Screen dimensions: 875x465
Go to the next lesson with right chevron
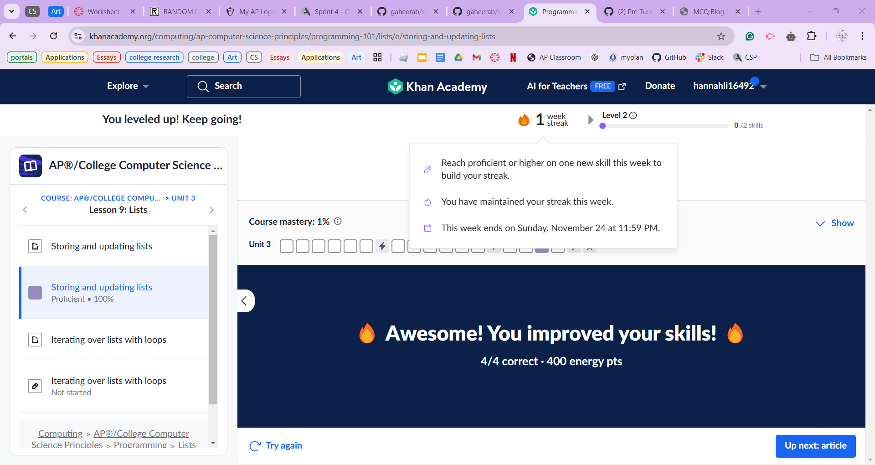(211, 210)
